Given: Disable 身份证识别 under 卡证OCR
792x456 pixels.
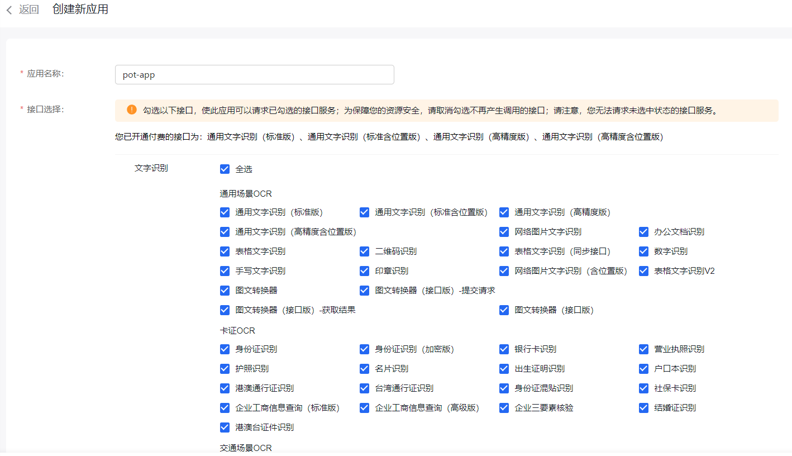Looking at the screenshot, I should pyautogui.click(x=225, y=349).
